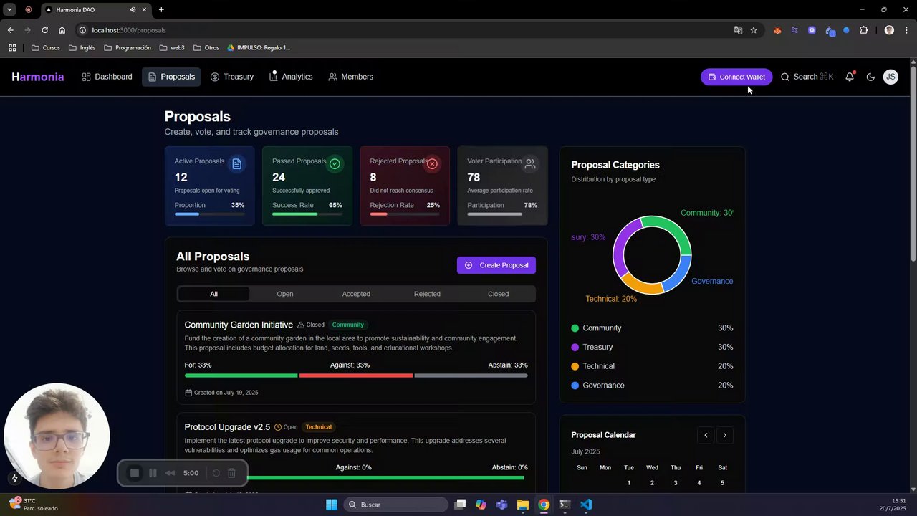Click the green Community legend dot
Screen dimensions: 917x516
575,328
